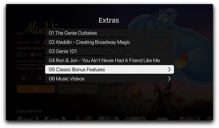
Task: Select the highlighted 05 Classic Bonus Features row
Action: [x=109, y=69]
